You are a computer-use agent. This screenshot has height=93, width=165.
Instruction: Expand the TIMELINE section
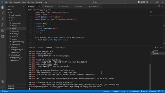(x=16, y=89)
